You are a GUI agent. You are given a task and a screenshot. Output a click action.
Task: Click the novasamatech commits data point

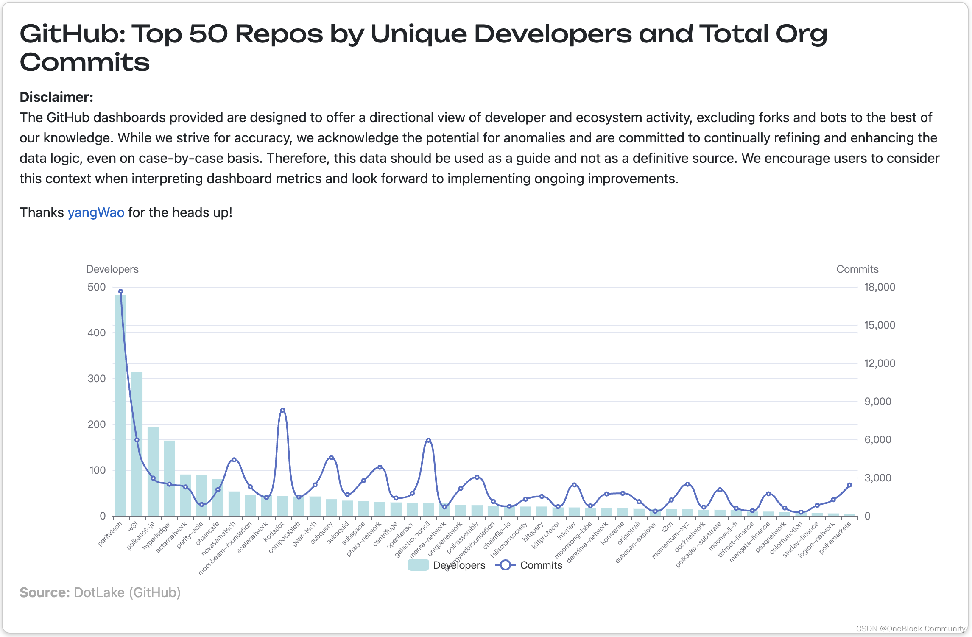[234, 460]
